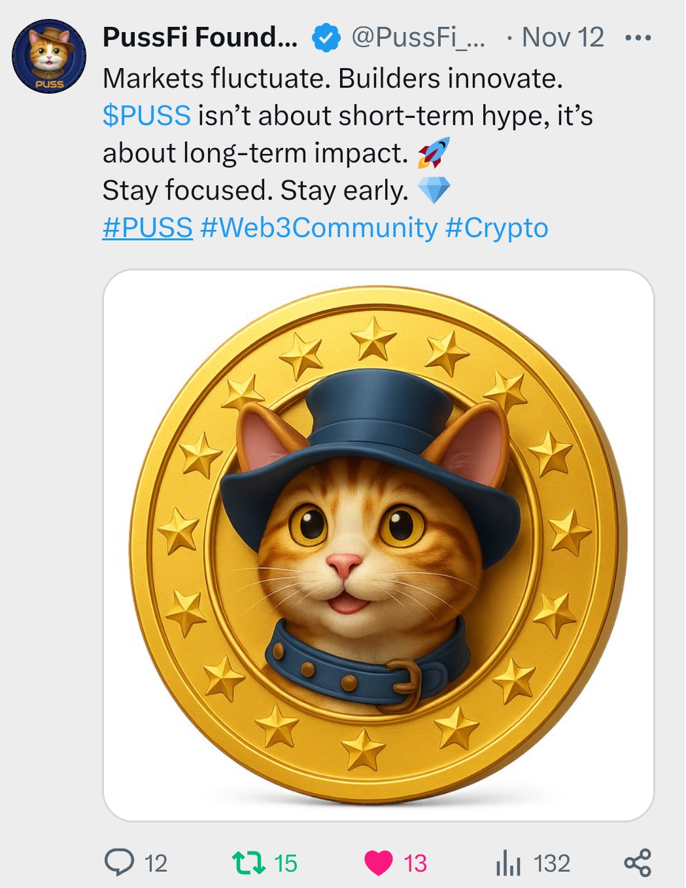The width and height of the screenshot is (686, 888).
Task: Open the reply comment bubble icon
Action: (x=119, y=862)
